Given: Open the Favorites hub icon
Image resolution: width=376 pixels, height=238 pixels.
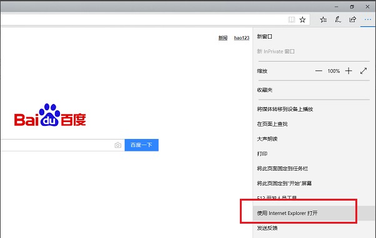Looking at the screenshot, I should click(x=324, y=19).
